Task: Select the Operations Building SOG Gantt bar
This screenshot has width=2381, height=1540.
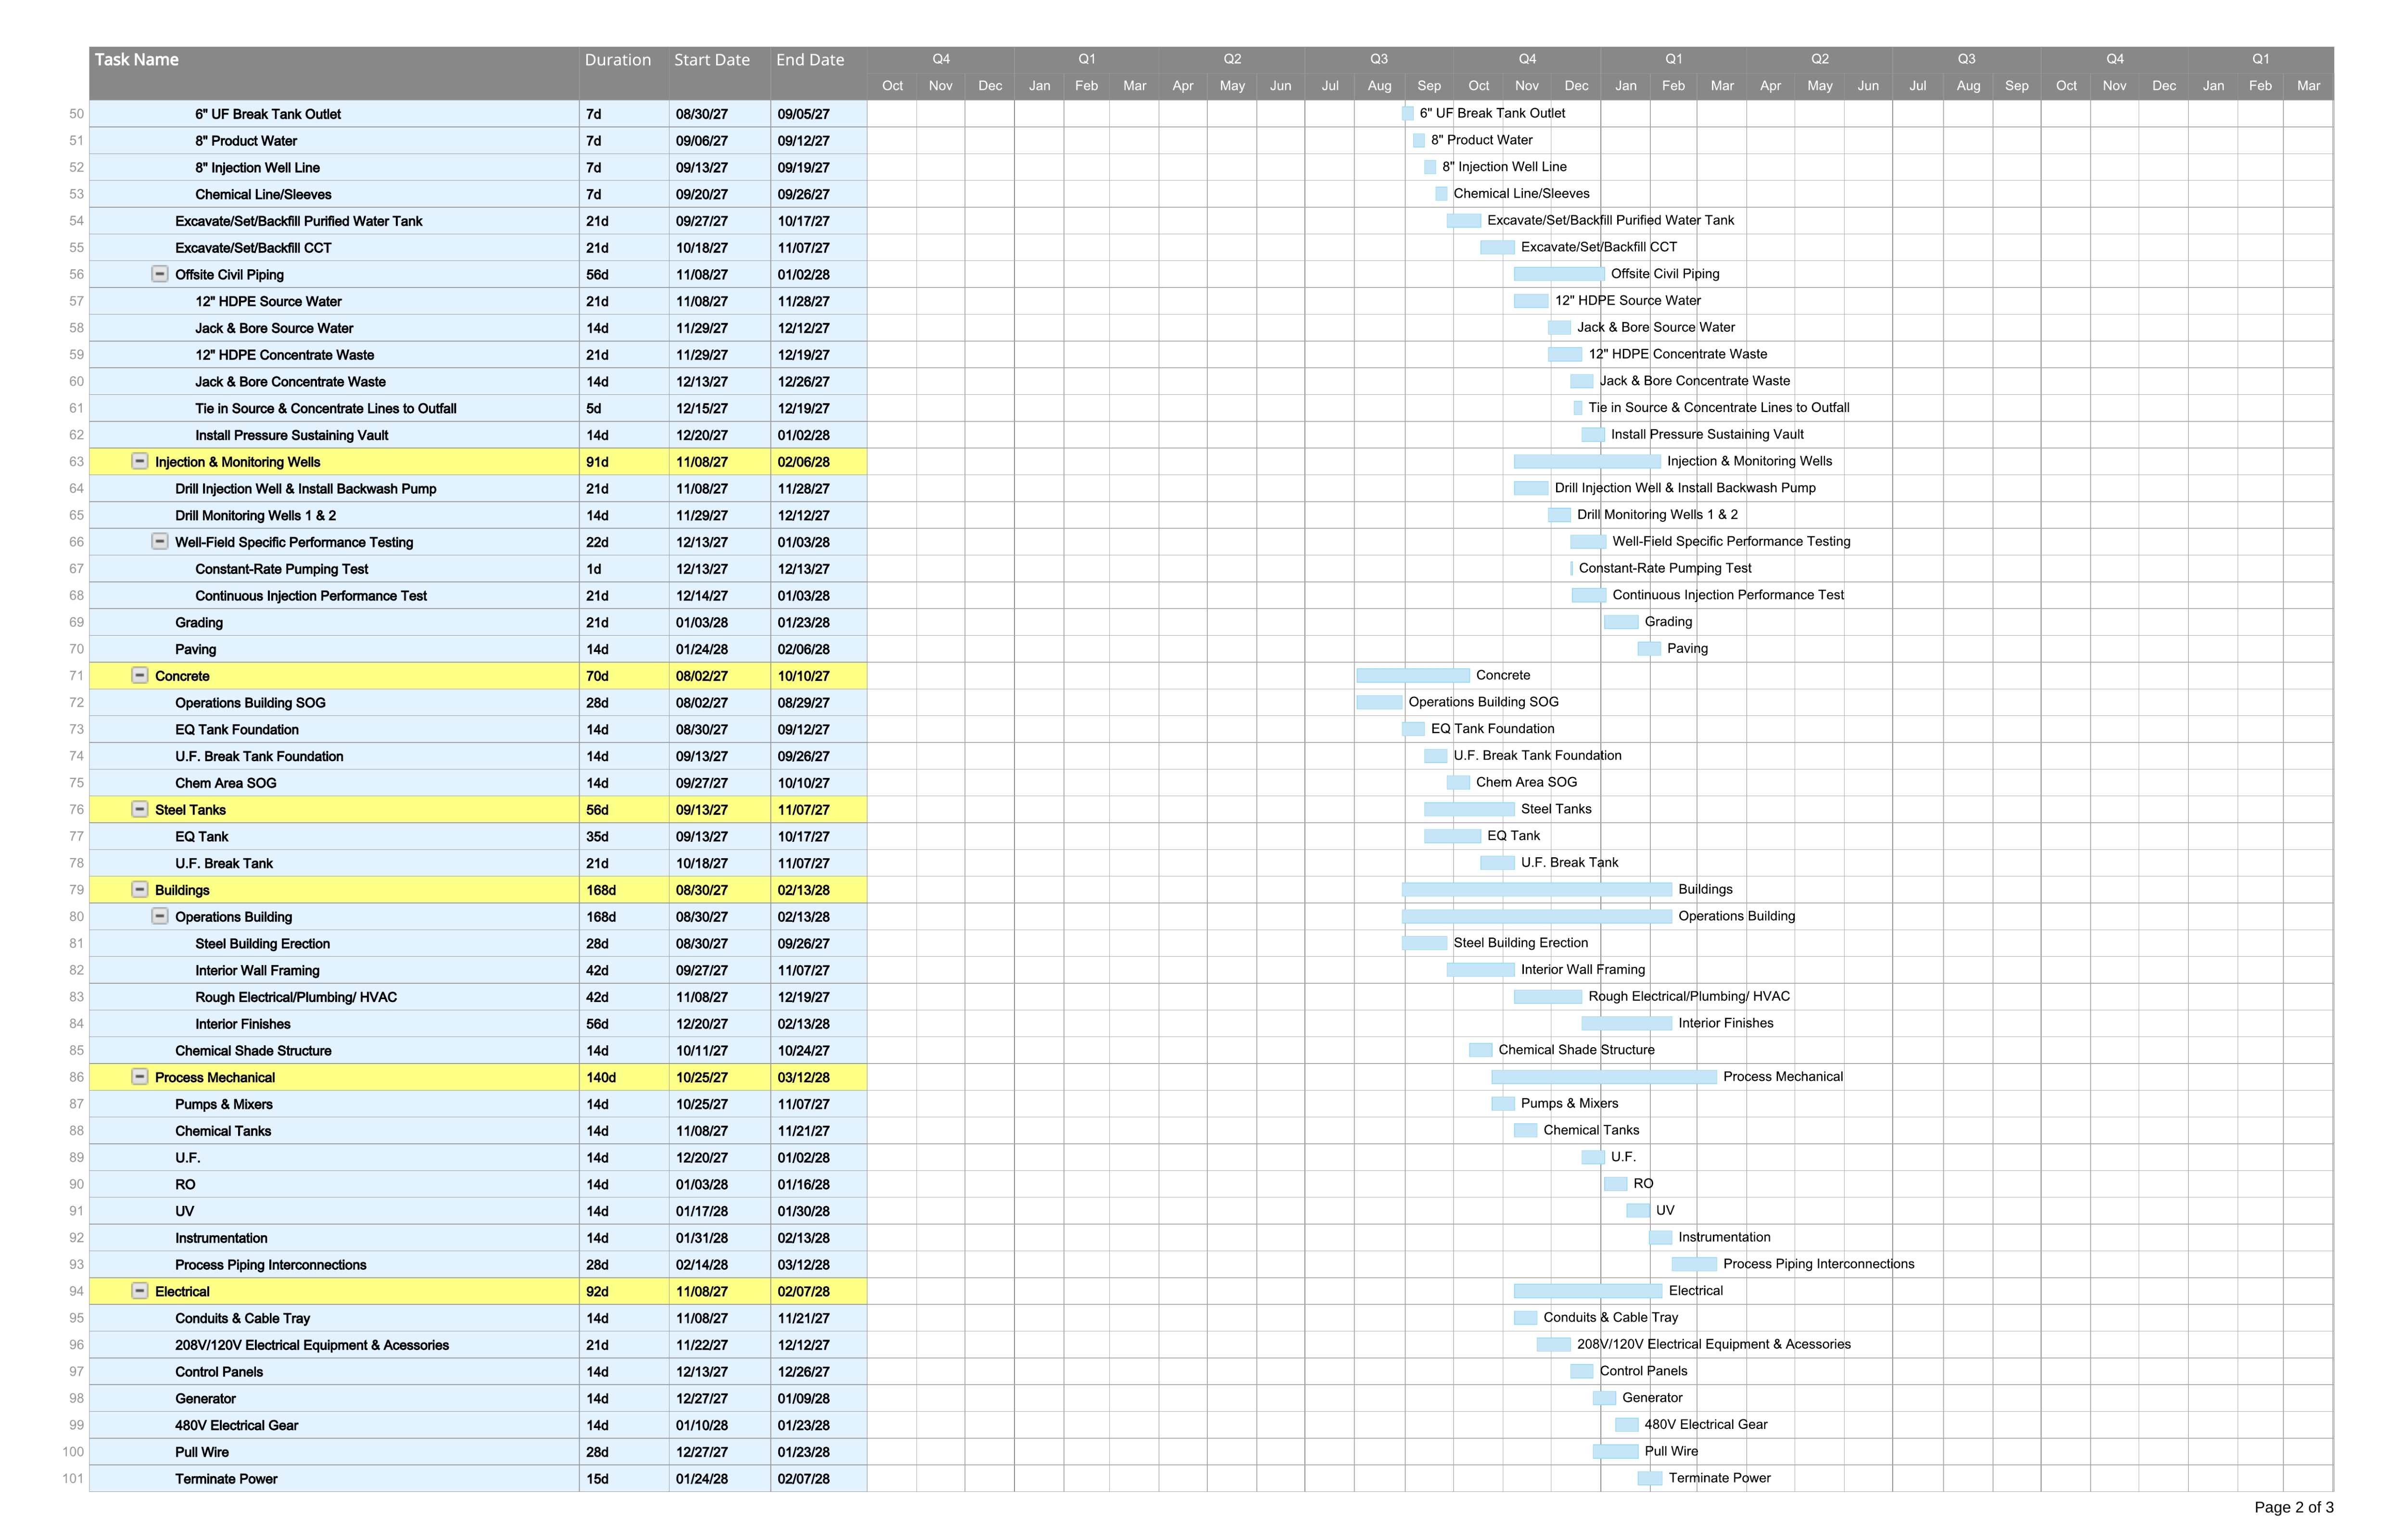Action: [1380, 702]
